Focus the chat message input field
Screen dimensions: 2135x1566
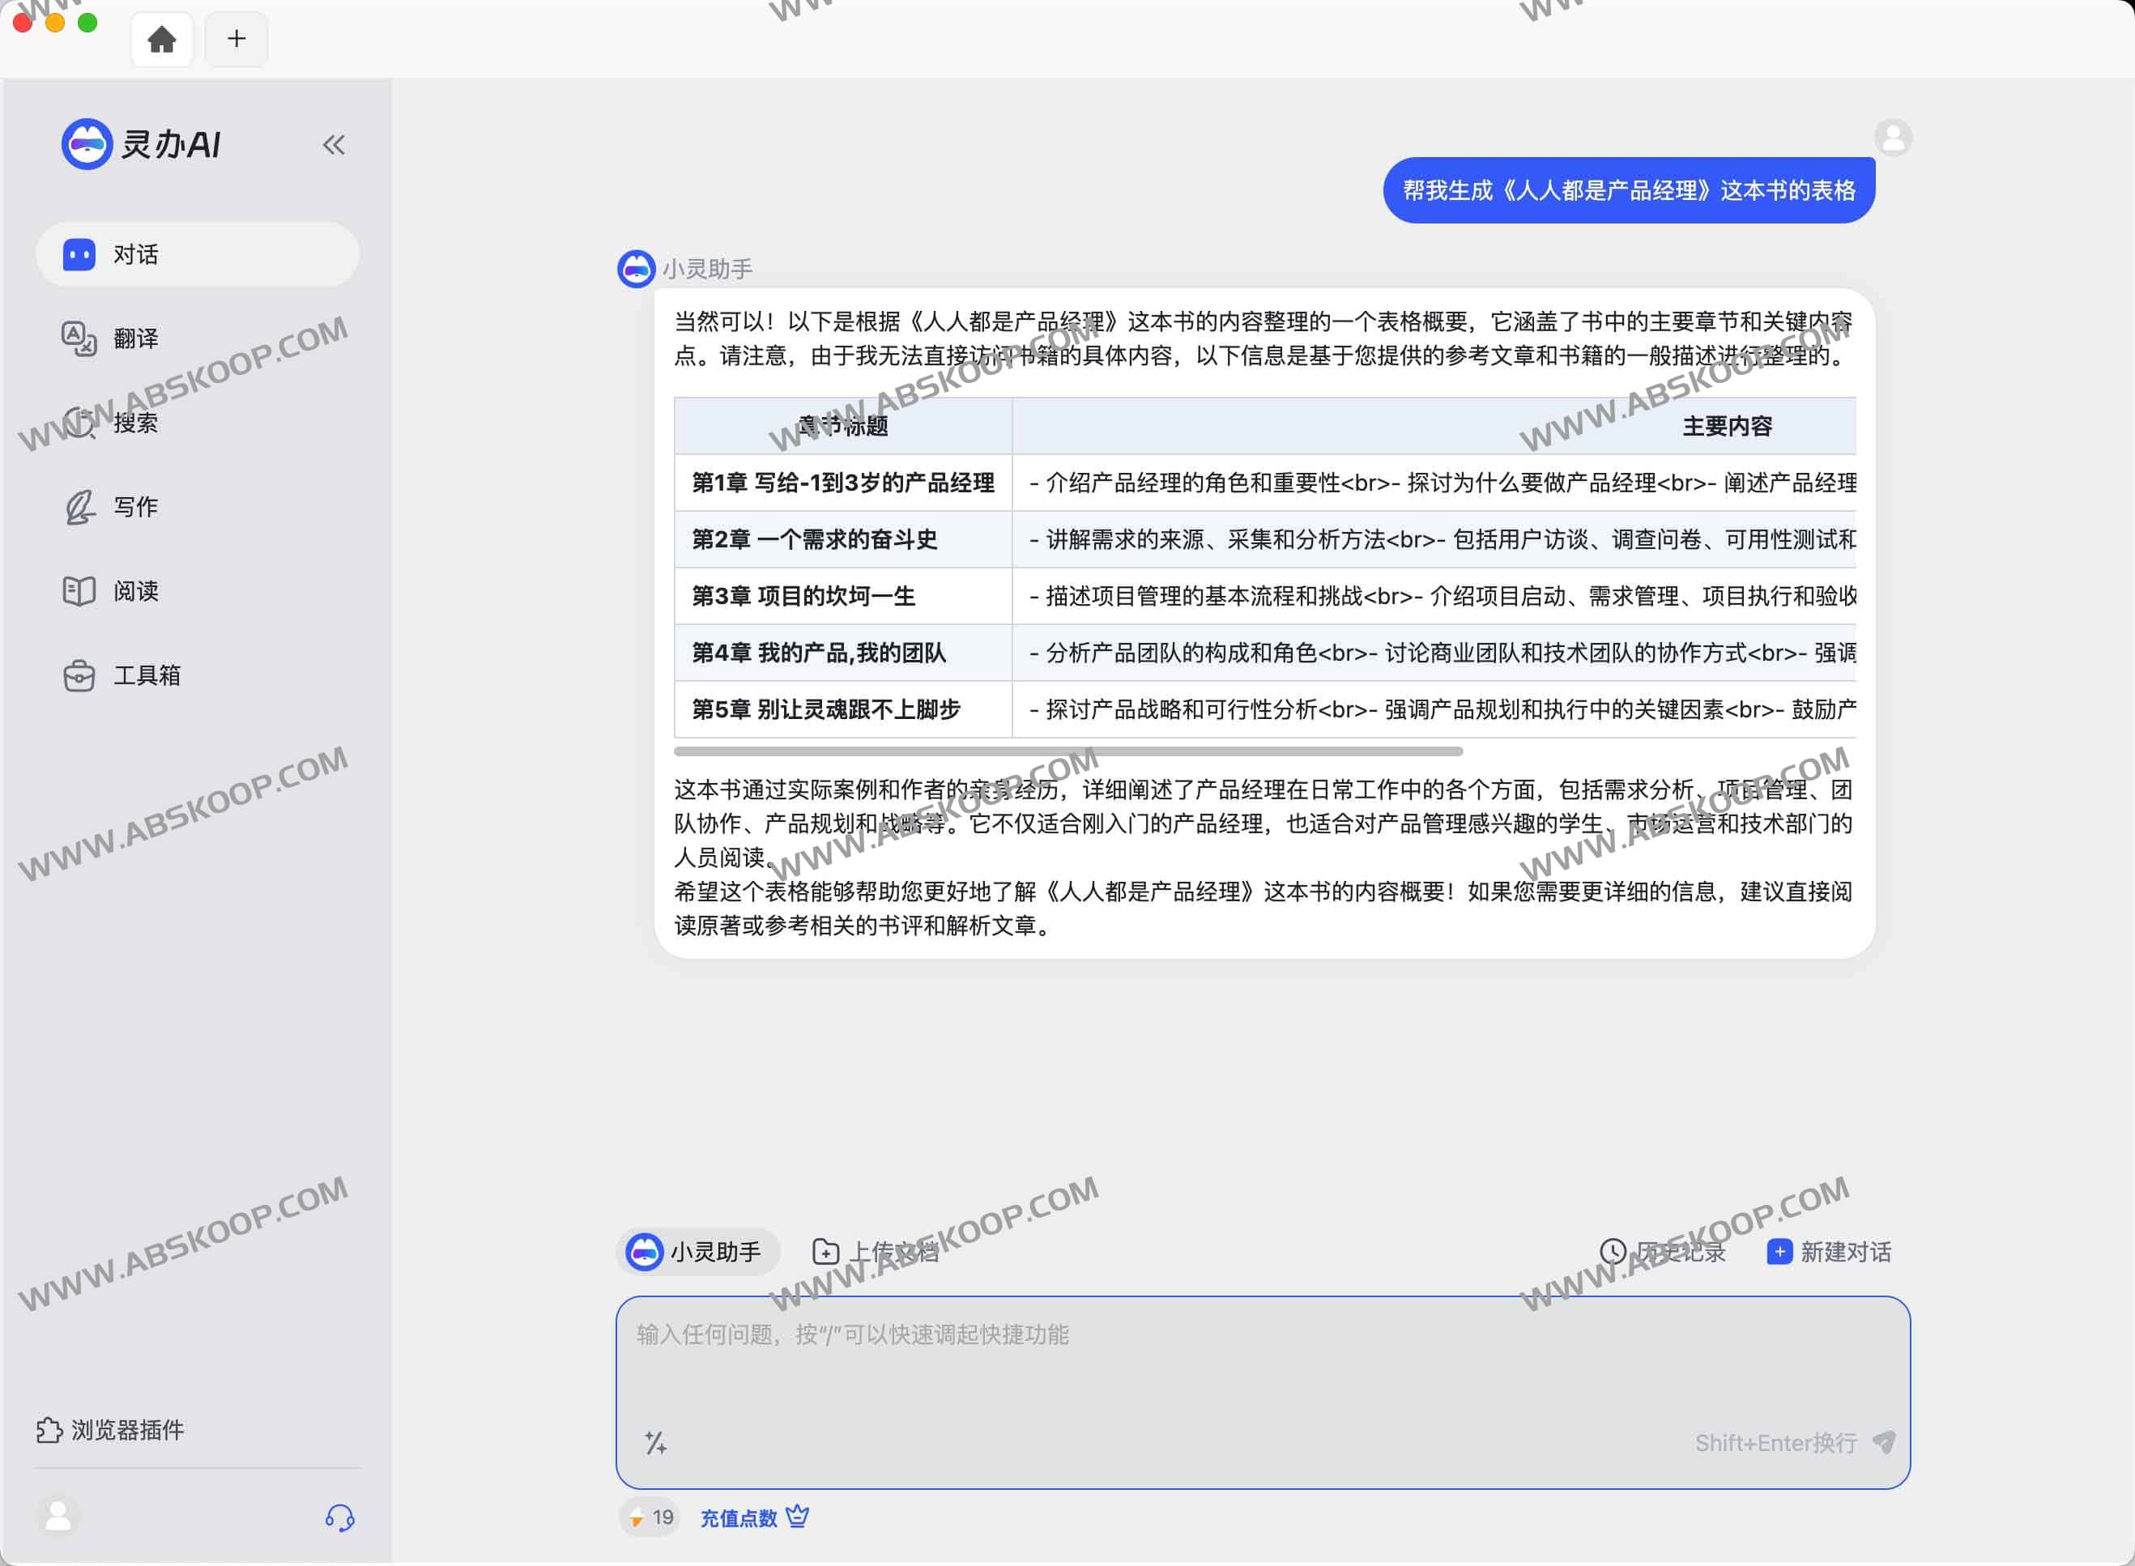[1261, 1365]
